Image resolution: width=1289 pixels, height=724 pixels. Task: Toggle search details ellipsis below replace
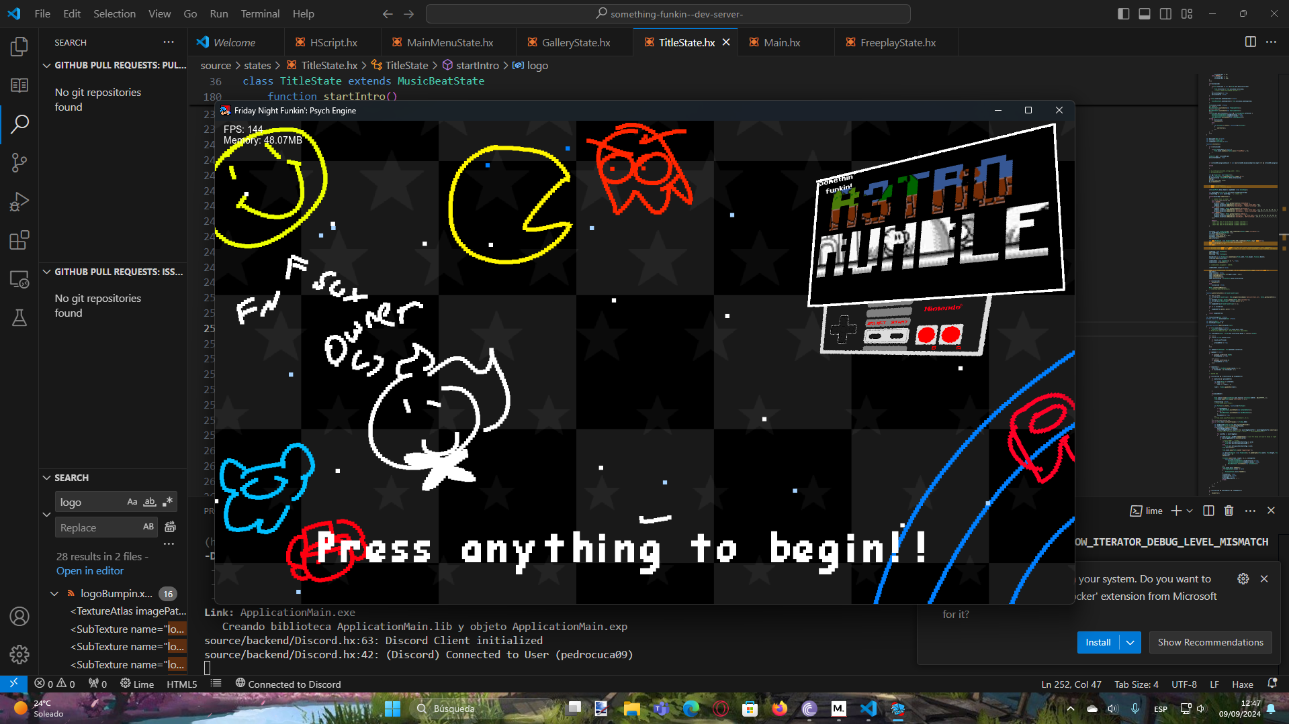[169, 544]
